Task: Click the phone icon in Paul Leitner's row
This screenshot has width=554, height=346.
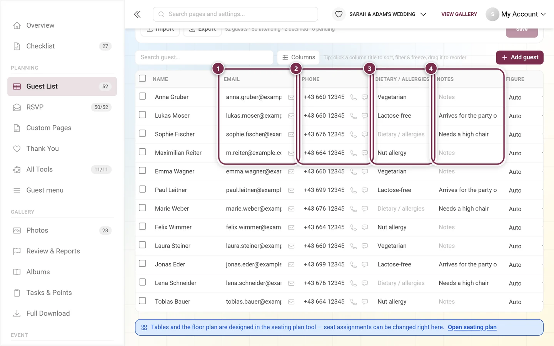Action: [x=354, y=190]
